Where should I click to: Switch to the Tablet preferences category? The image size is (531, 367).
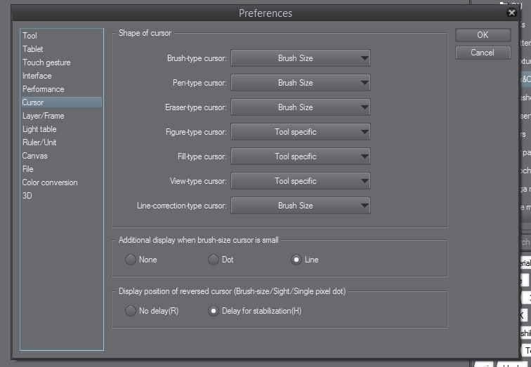point(33,49)
